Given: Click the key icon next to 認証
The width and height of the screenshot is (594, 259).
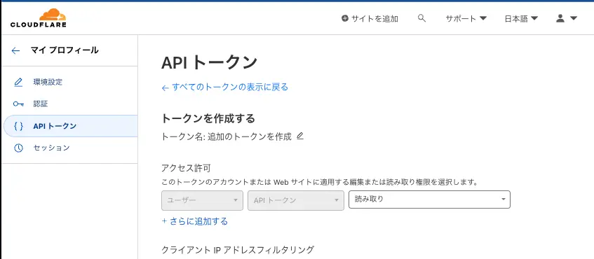Looking at the screenshot, I should click(x=18, y=104).
